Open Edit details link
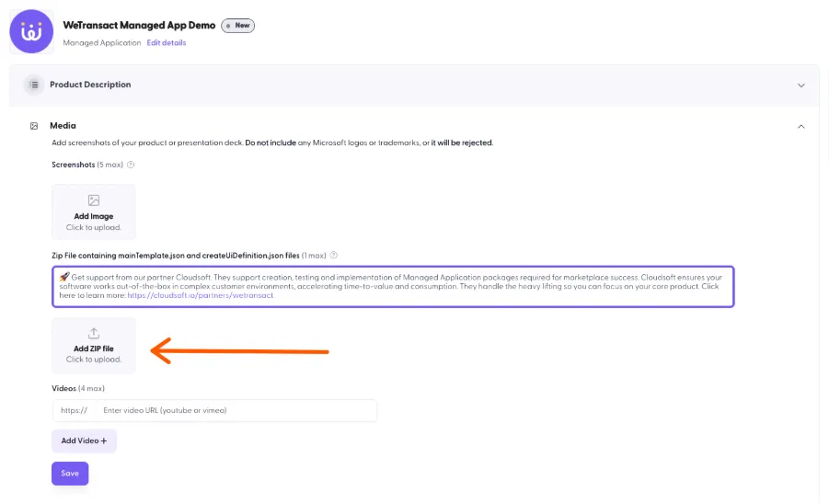 point(166,43)
